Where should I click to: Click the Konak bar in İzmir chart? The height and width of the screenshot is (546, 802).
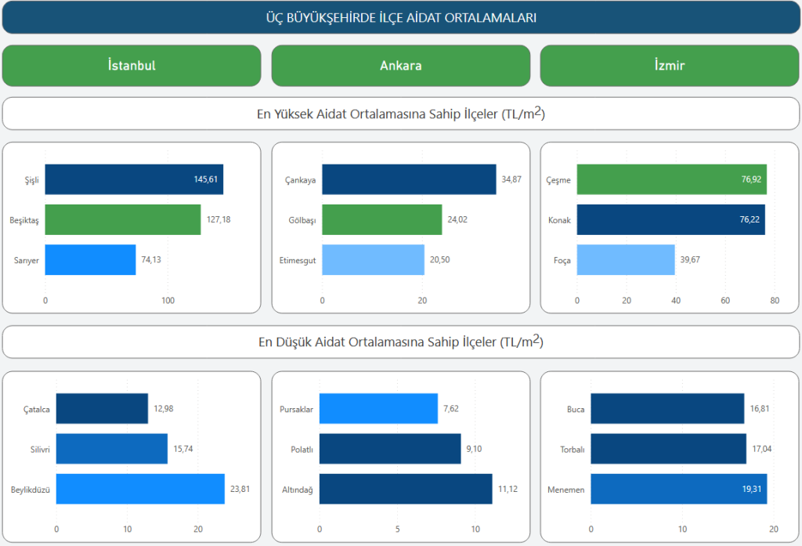coord(670,220)
